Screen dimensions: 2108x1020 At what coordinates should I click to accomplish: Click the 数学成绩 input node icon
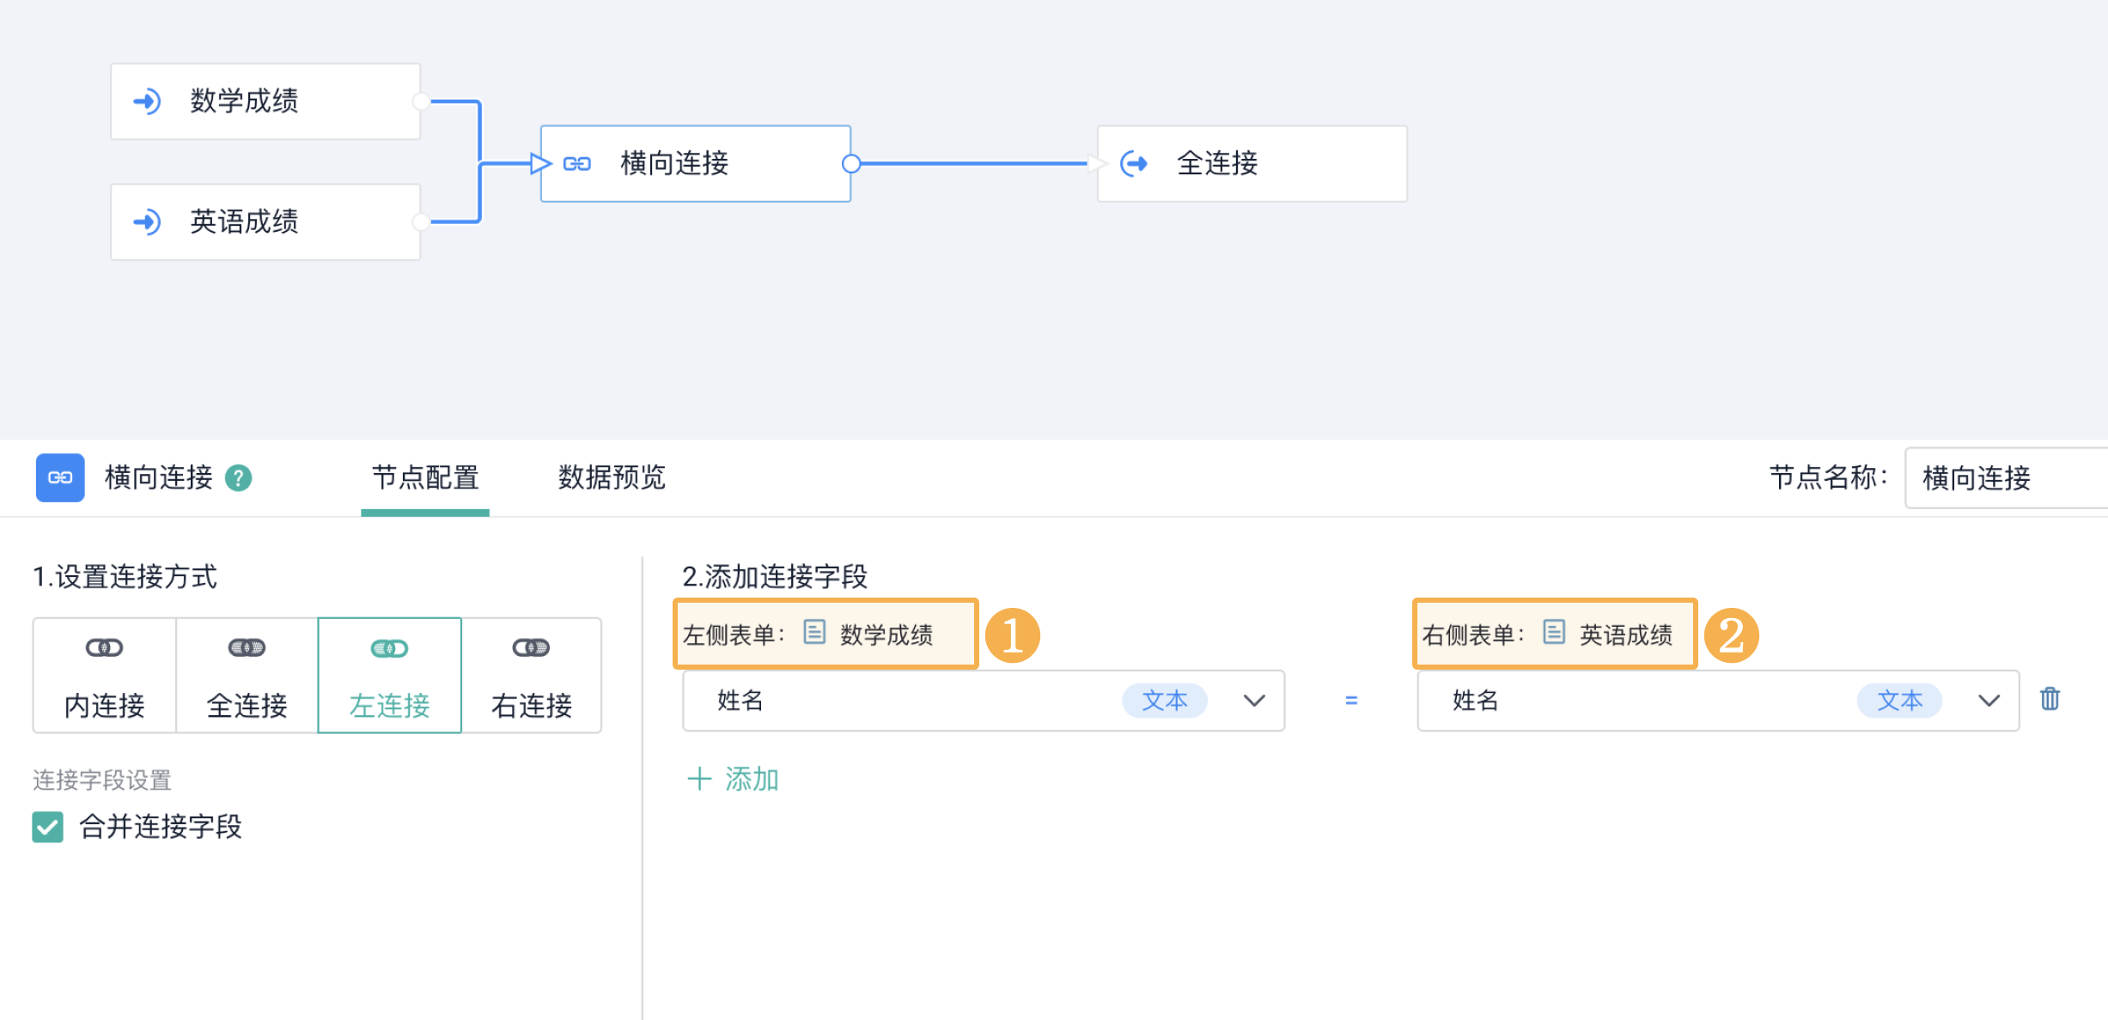point(147,101)
